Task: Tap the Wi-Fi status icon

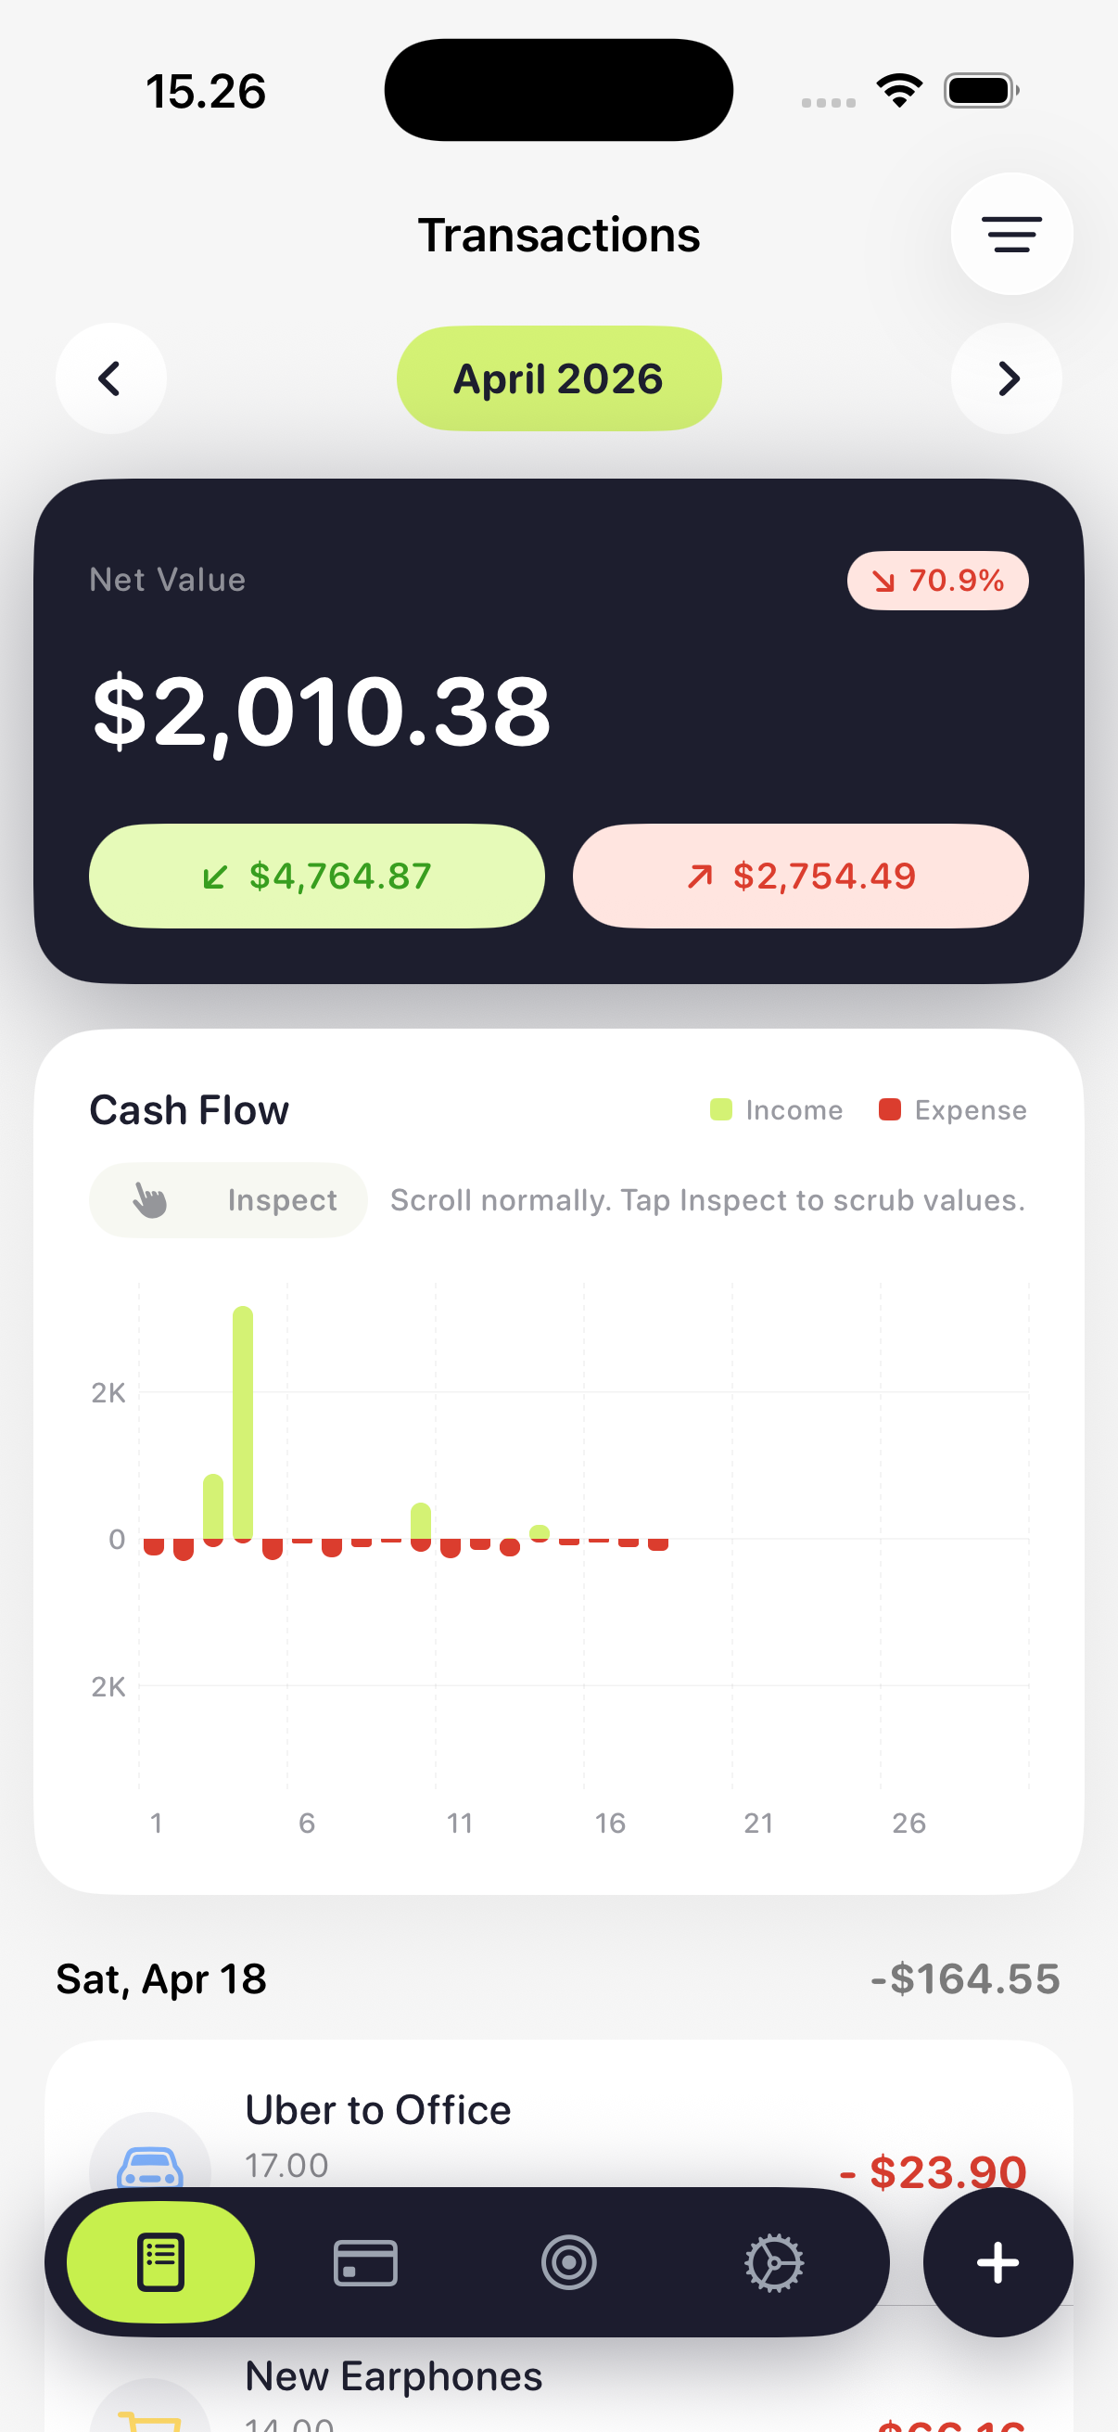Action: coord(899,91)
